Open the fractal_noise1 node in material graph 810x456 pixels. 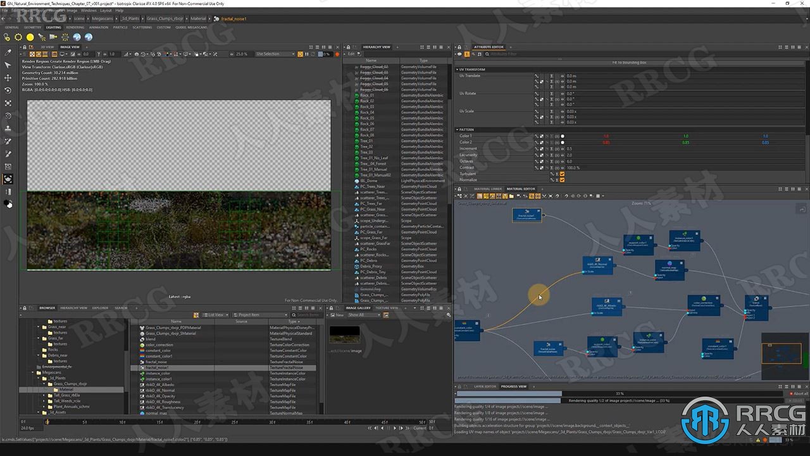tap(526, 215)
